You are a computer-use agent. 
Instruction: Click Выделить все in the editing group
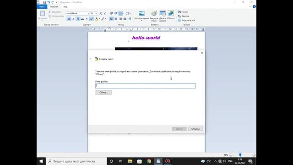(x=186, y=20)
